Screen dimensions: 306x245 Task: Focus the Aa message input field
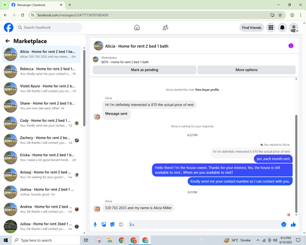(204, 225)
